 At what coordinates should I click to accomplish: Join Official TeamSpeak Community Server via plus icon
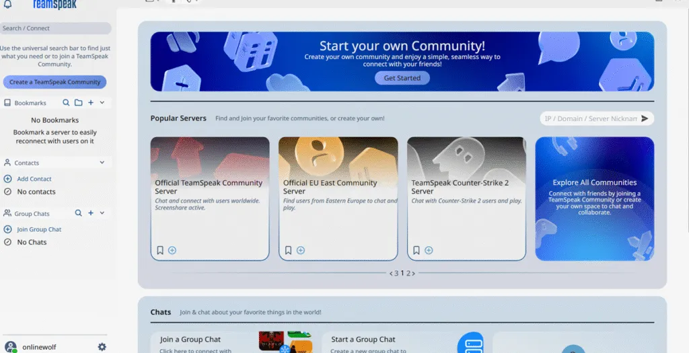pos(172,250)
